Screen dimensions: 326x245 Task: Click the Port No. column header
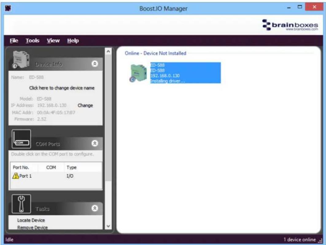(x=24, y=167)
